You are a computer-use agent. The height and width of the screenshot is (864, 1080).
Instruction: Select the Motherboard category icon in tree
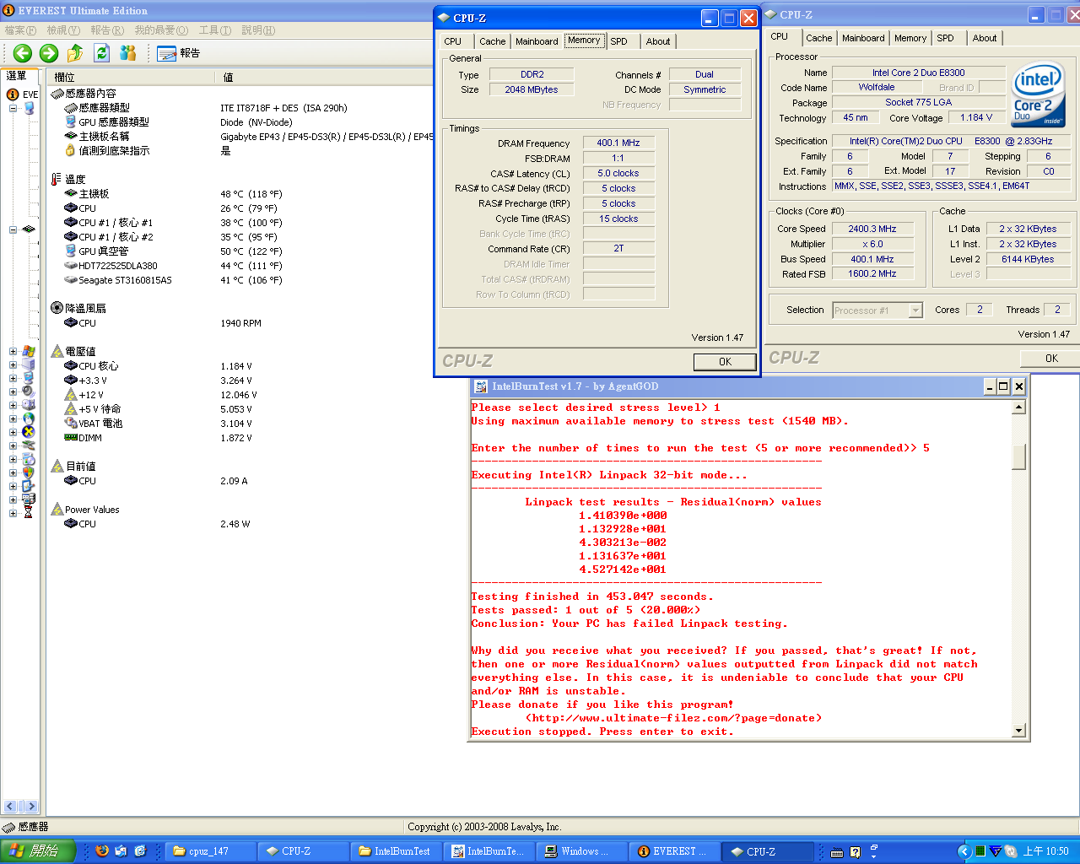[29, 229]
